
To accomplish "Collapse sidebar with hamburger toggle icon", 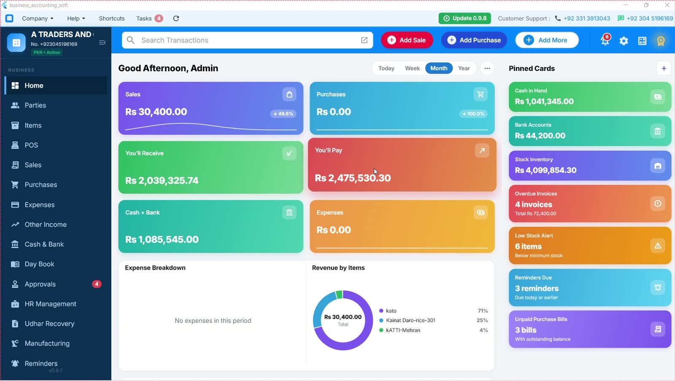I will (x=102, y=43).
